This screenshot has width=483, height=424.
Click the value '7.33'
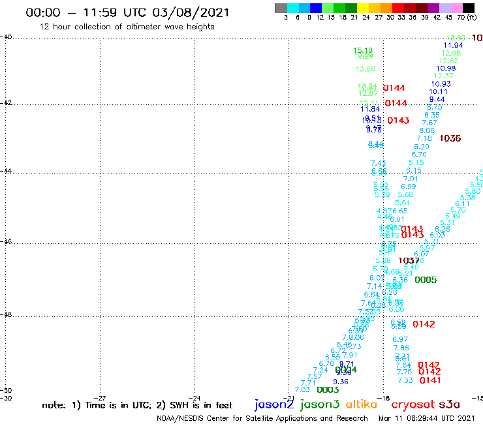click(x=405, y=380)
